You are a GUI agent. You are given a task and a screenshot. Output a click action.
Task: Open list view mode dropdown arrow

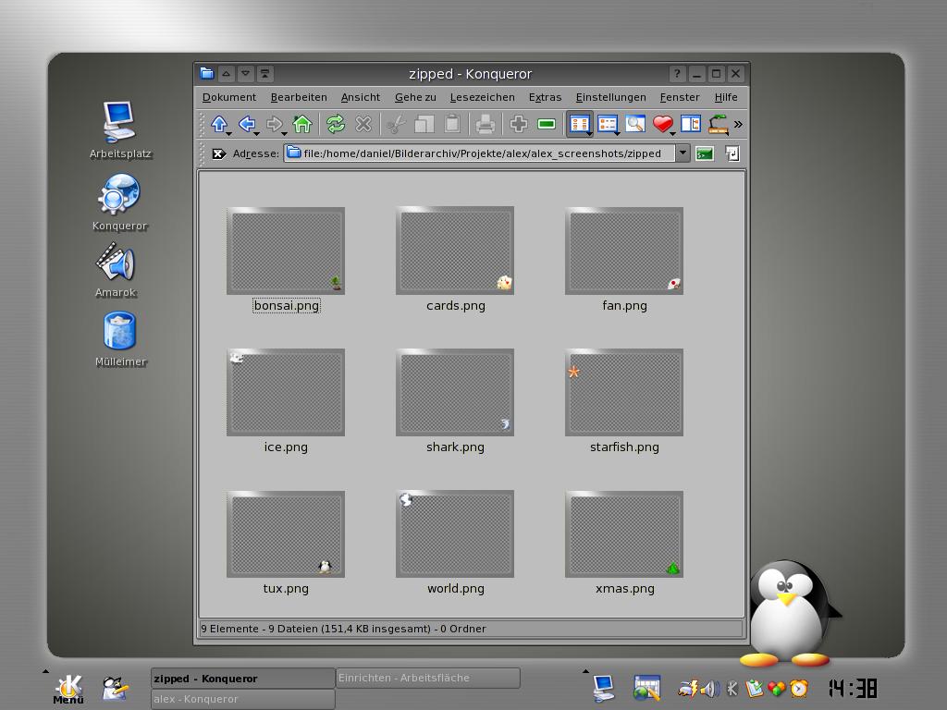click(617, 133)
